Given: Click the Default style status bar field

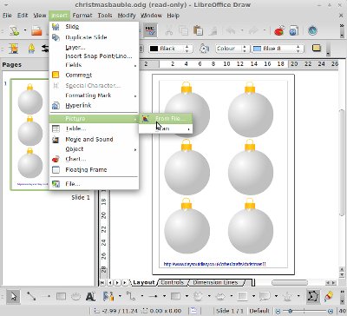Looking at the screenshot, I should [x=259, y=311].
